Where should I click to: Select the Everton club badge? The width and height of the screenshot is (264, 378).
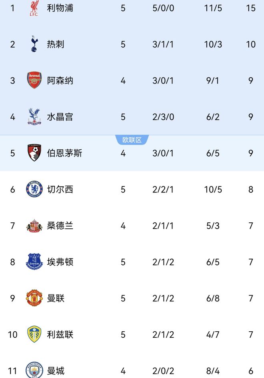[34, 262]
